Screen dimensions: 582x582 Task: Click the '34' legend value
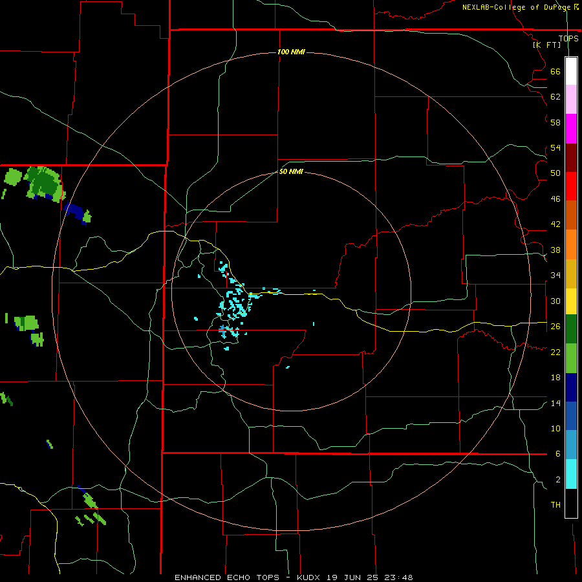[x=555, y=275]
